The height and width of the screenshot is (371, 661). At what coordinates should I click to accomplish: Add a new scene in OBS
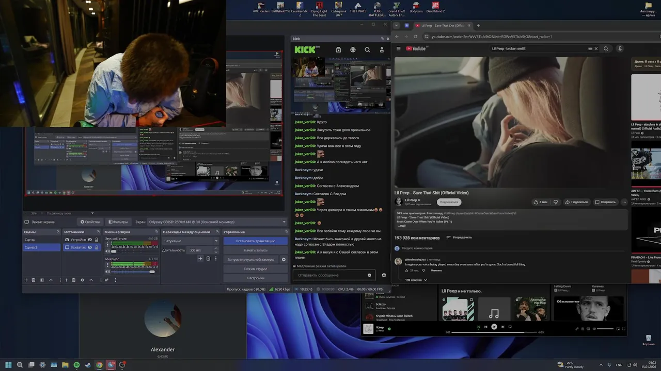(x=26, y=280)
